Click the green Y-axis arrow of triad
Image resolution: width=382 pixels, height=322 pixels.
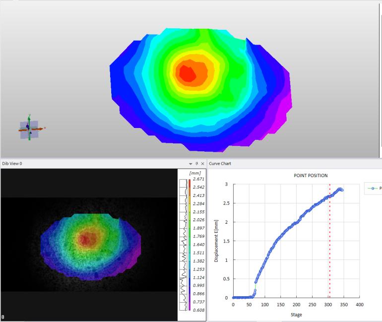[29, 119]
